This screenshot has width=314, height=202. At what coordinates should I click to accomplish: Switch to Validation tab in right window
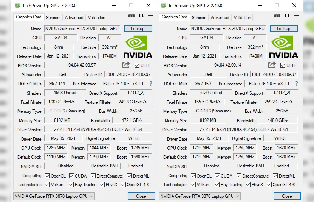[242, 18]
